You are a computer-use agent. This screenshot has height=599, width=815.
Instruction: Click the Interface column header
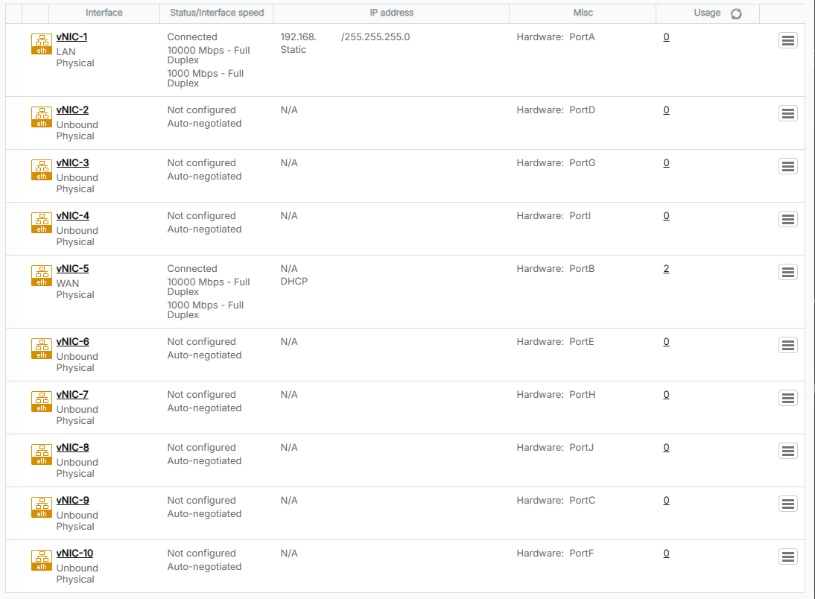point(104,13)
